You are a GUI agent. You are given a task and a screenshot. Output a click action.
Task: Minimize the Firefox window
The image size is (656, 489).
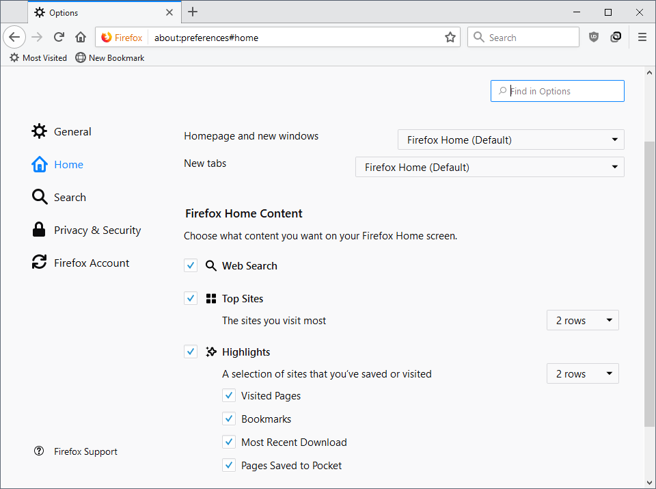[577, 12]
